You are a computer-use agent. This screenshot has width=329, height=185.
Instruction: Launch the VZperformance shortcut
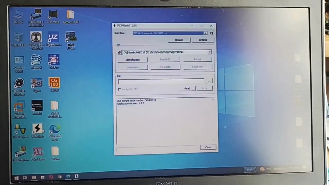tap(53, 40)
